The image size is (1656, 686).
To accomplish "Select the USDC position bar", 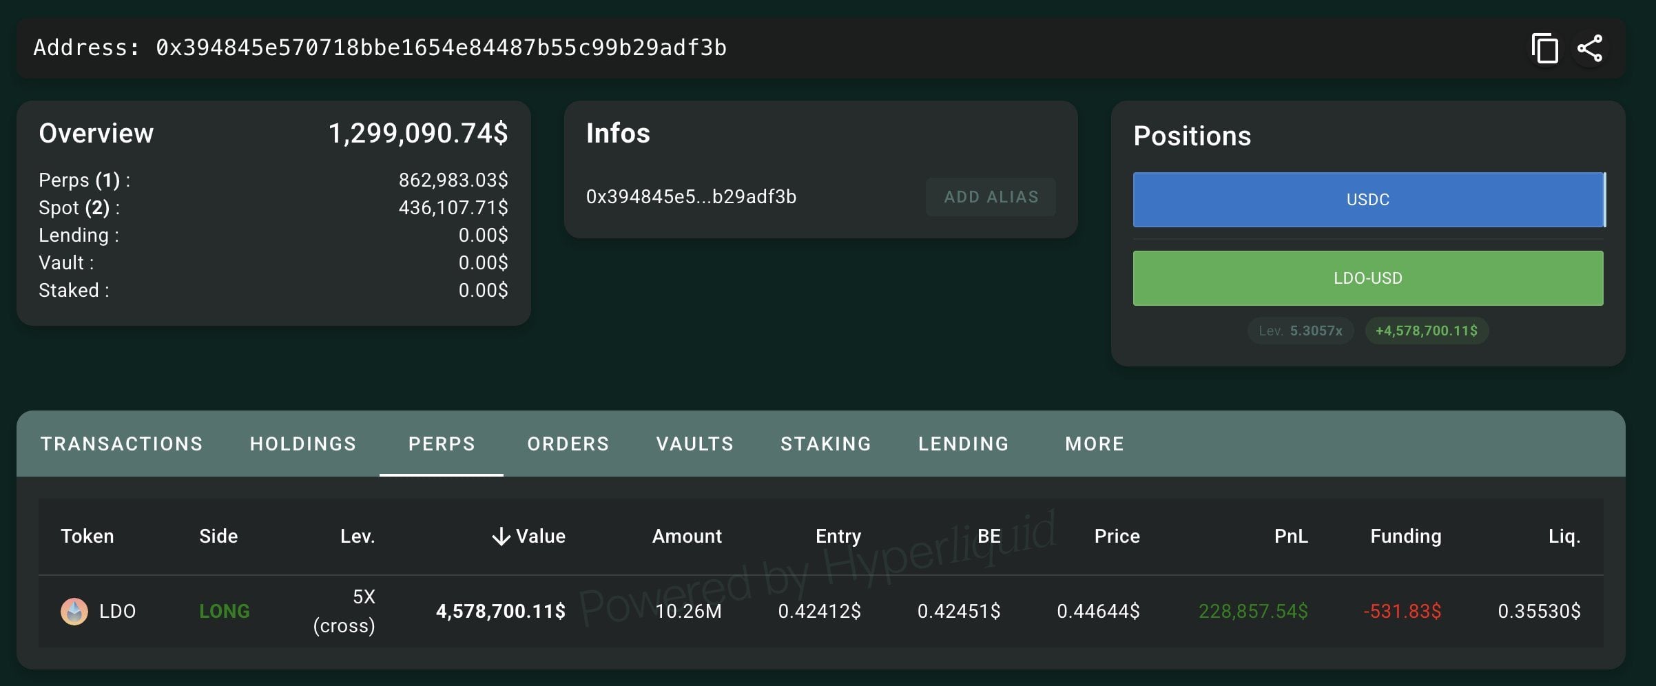I will click(1367, 200).
